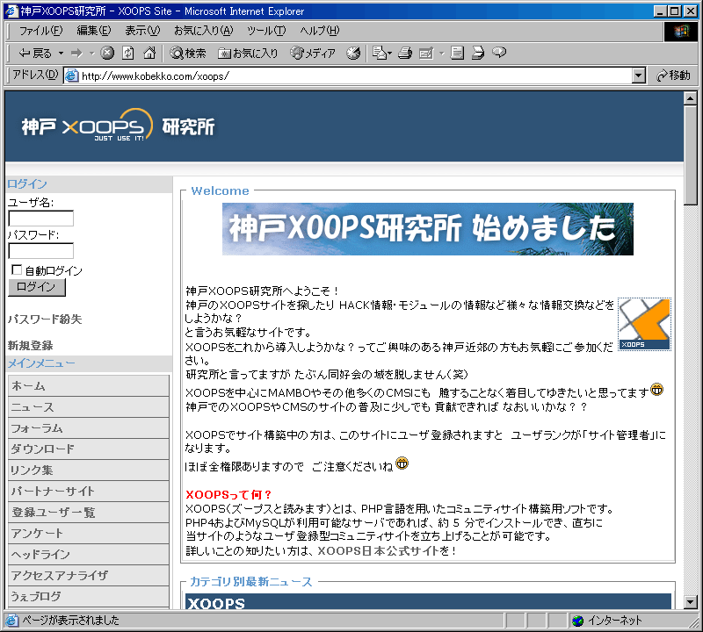The height and width of the screenshot is (632, 703).
Task: Click the scrollbar down arrow
Action: [690, 602]
